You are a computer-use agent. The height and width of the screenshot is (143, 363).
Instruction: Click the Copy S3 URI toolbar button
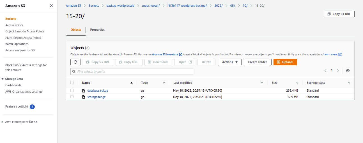point(98,62)
